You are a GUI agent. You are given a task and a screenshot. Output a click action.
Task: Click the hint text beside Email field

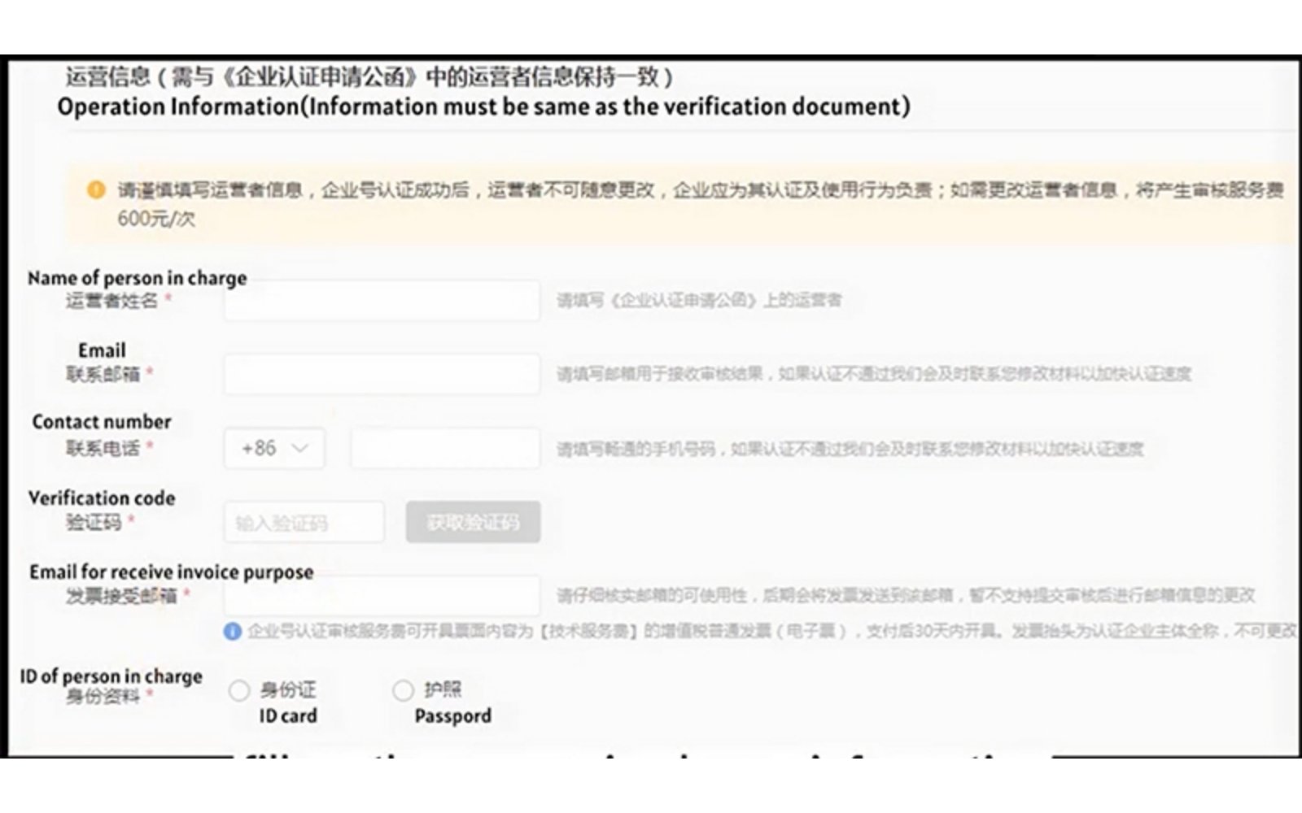(x=874, y=374)
